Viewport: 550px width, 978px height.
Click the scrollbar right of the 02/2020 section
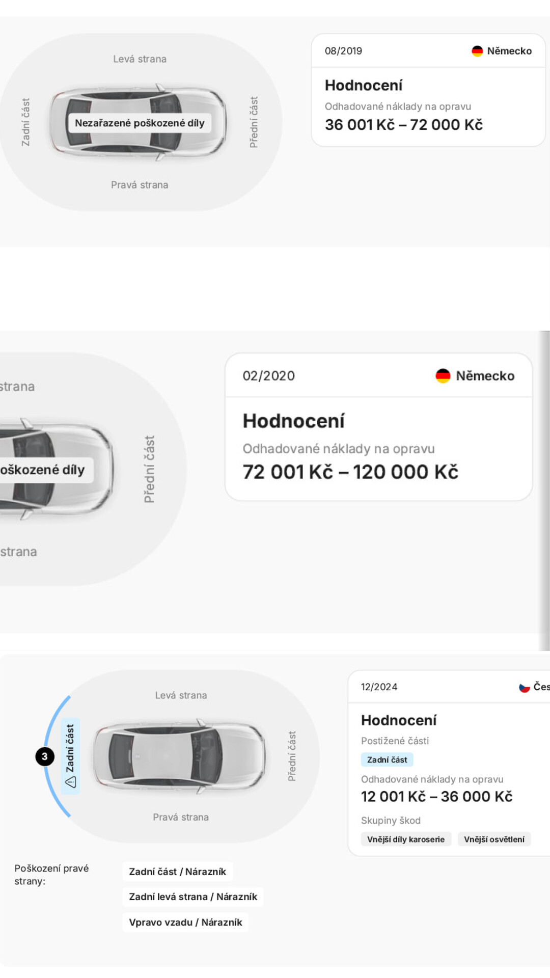coord(544,489)
